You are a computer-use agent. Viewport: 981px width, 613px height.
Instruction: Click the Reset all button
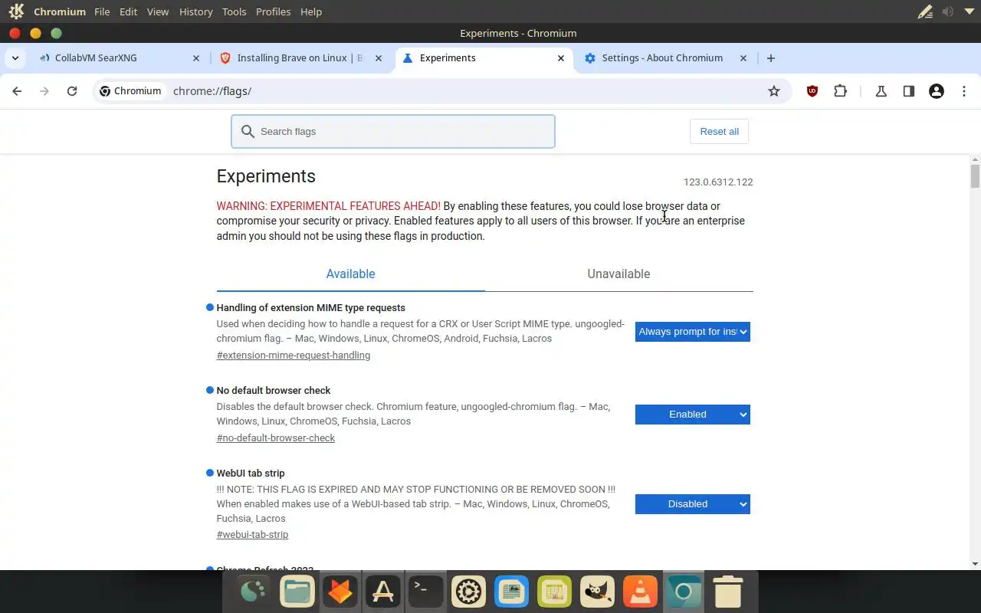coord(719,132)
